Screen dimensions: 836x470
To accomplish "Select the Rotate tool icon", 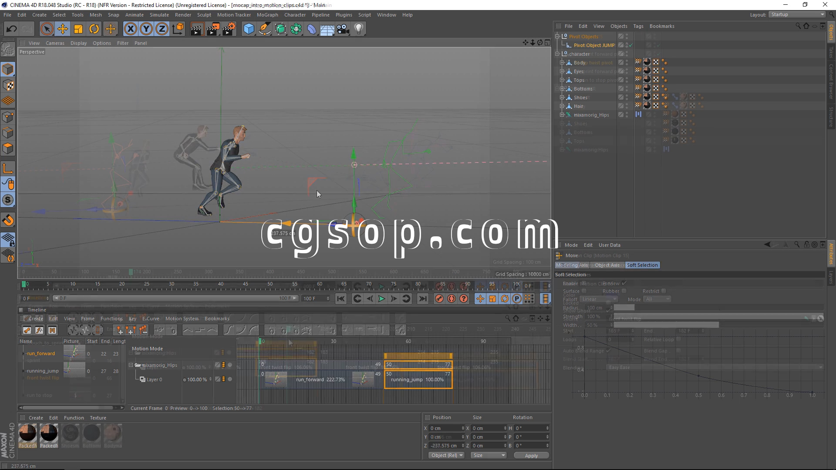I will tap(94, 29).
